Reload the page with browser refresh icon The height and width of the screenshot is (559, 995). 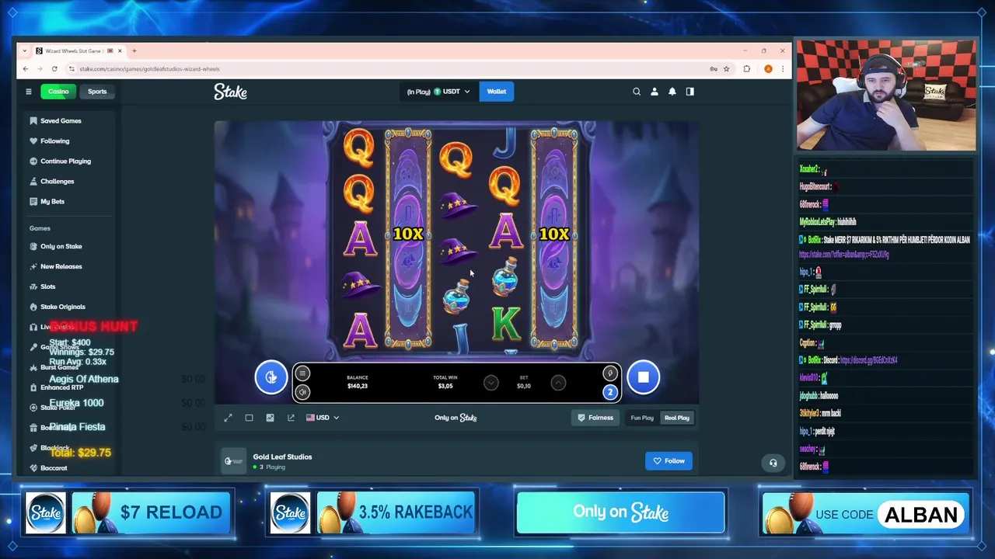point(56,69)
